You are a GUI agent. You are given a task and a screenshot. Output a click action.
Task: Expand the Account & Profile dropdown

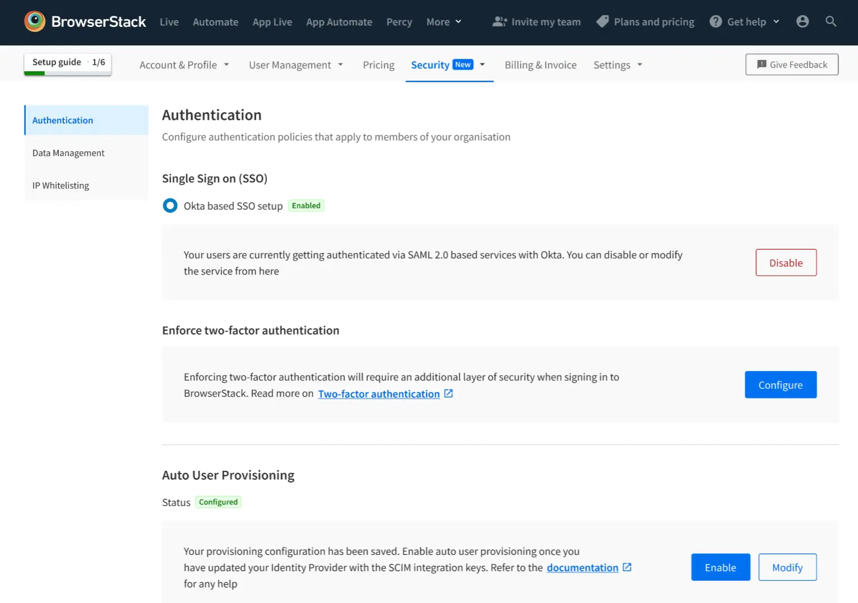184,65
